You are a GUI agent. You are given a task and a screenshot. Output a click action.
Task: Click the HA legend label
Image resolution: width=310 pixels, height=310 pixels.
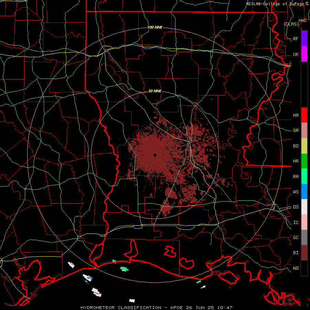point(296,115)
